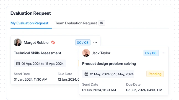Select the 01 Apr, 2024 to 15 Apr, 2024 text
The width and height of the screenshot is (179, 100).
(x=43, y=63)
